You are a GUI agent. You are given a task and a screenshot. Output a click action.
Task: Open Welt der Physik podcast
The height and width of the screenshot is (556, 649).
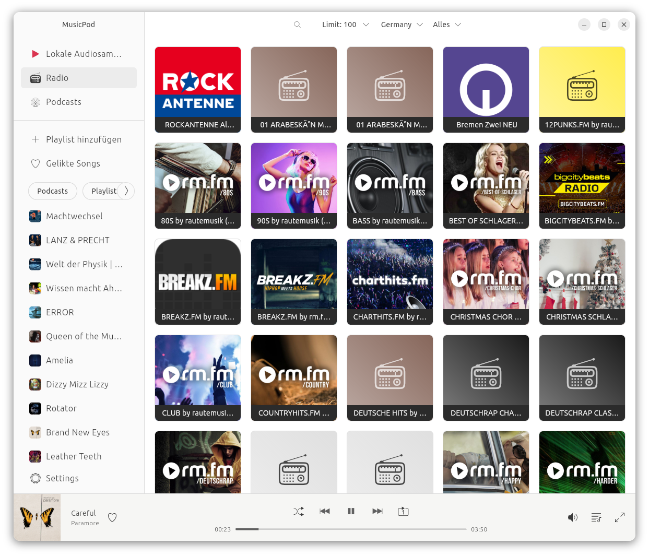click(x=79, y=264)
